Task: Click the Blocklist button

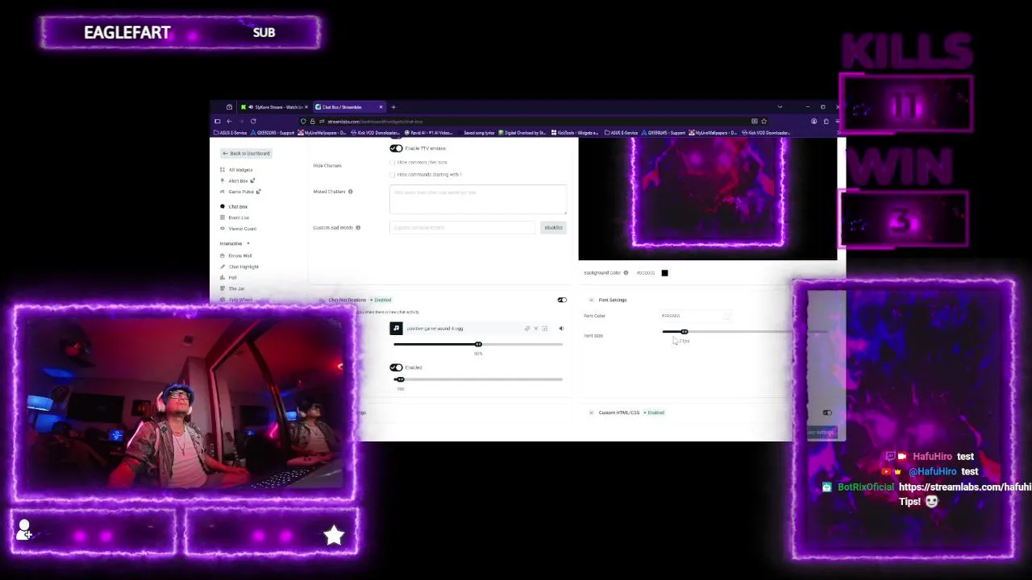Action: [x=553, y=228]
